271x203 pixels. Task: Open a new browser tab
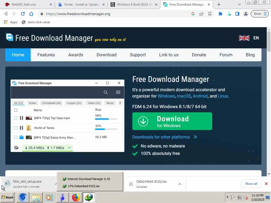pos(219,4)
